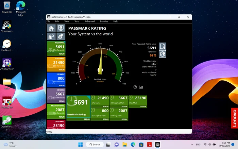This screenshot has width=238, height=149.
Task: Rerun the CPU Mark bottom tile
Action: pos(106,106)
